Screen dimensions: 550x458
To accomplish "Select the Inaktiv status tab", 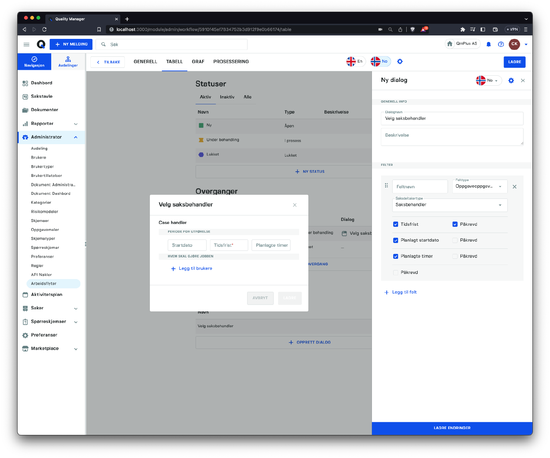I will 227,97.
